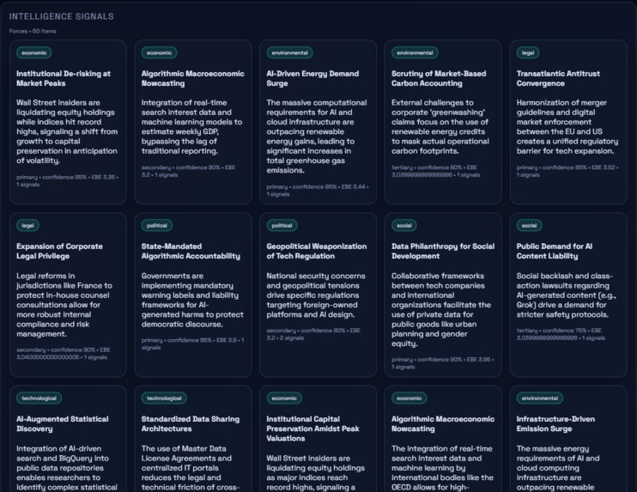The width and height of the screenshot is (637, 492).
Task: Click secondary confidence 90% meta on Legal Privilege card
Action: click(x=64, y=354)
